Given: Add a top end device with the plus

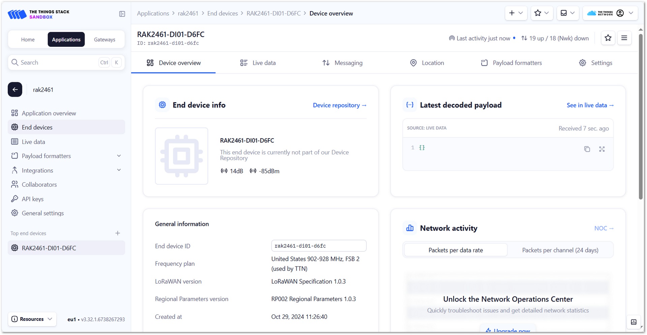Looking at the screenshot, I should (x=118, y=233).
